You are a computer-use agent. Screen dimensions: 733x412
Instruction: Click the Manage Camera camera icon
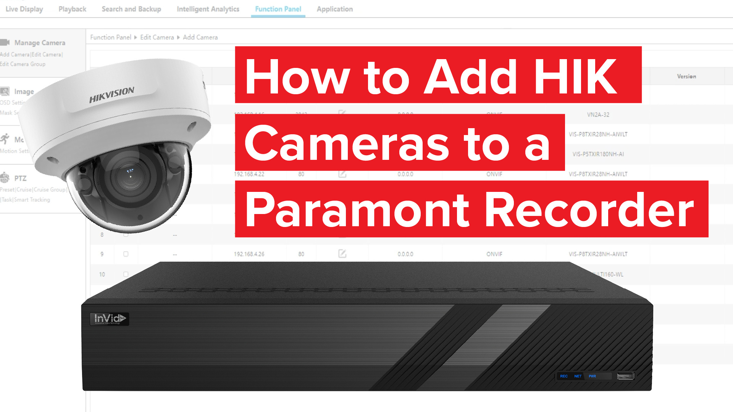tap(5, 42)
